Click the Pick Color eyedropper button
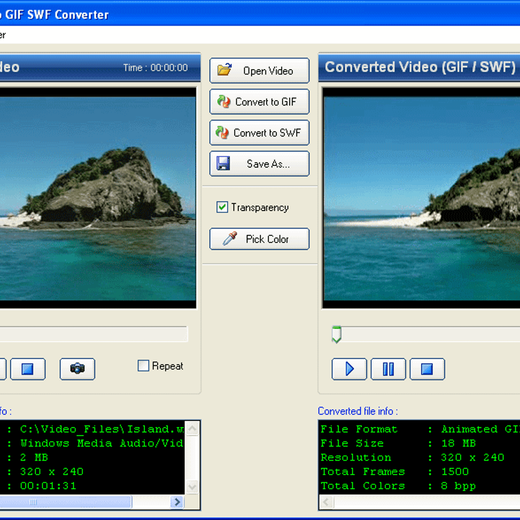 [x=259, y=239]
